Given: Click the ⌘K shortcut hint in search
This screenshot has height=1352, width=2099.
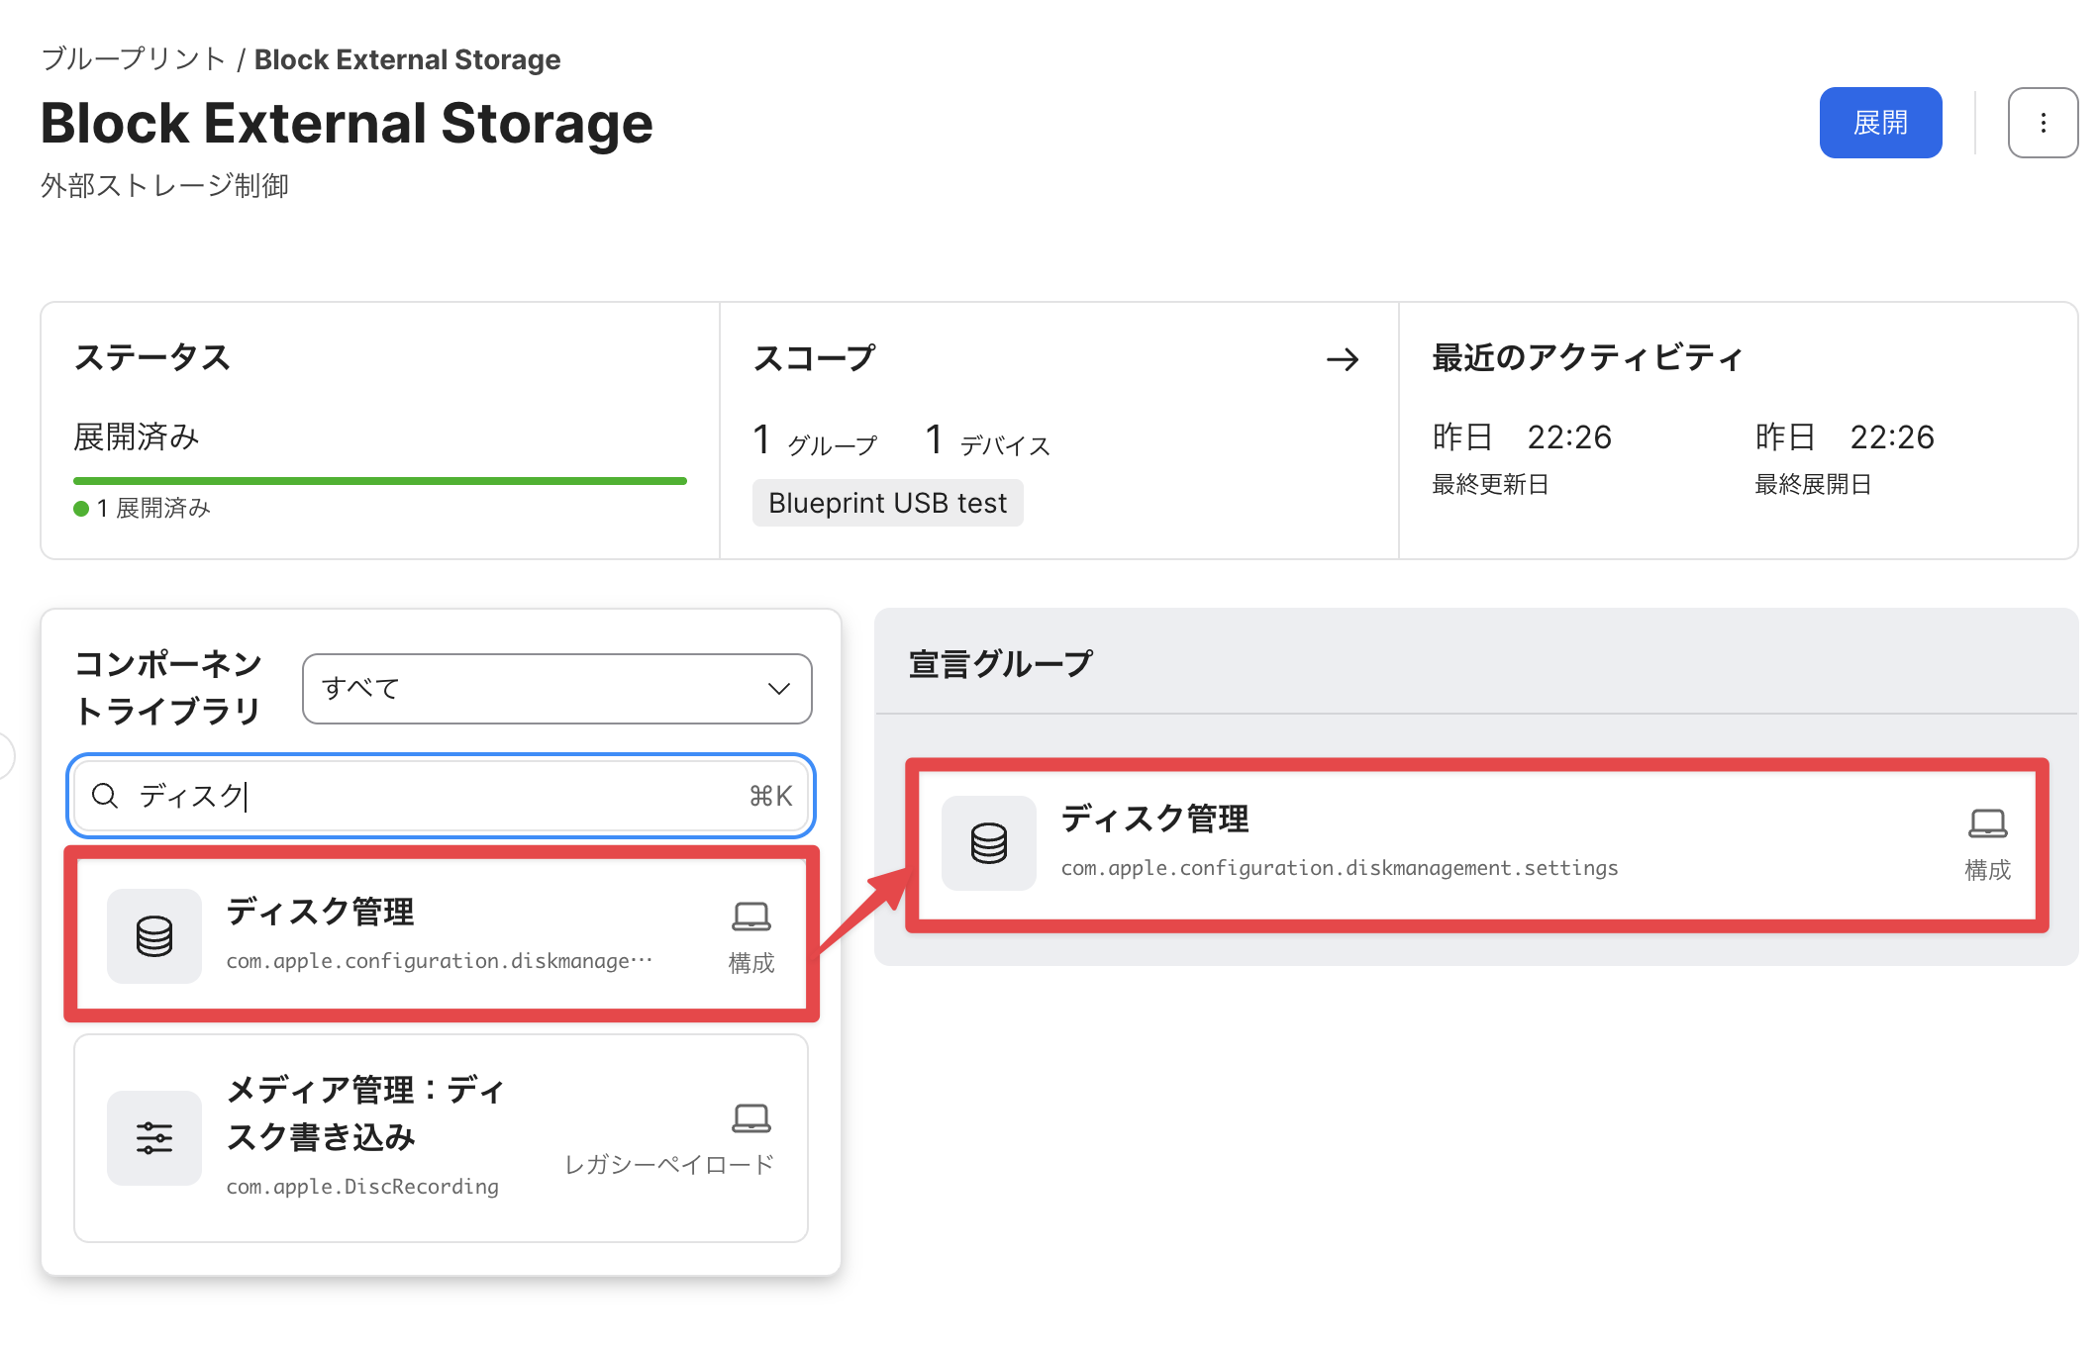Looking at the screenshot, I should (770, 795).
